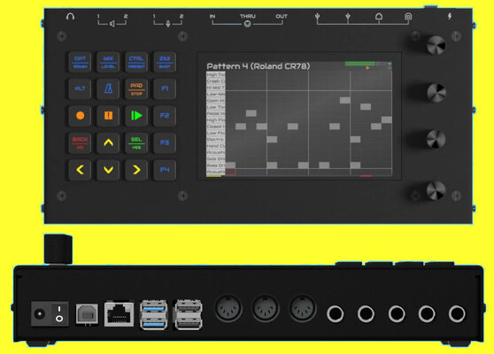The width and height of the screenshot is (494, 354).
Task: Push the OPT/ADMIN keypad button
Action: (x=80, y=62)
